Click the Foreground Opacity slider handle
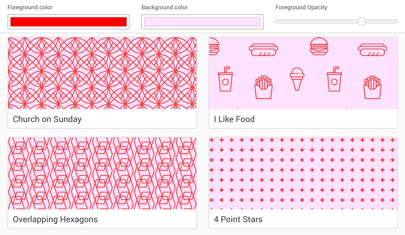The width and height of the screenshot is (405, 235). click(x=361, y=21)
